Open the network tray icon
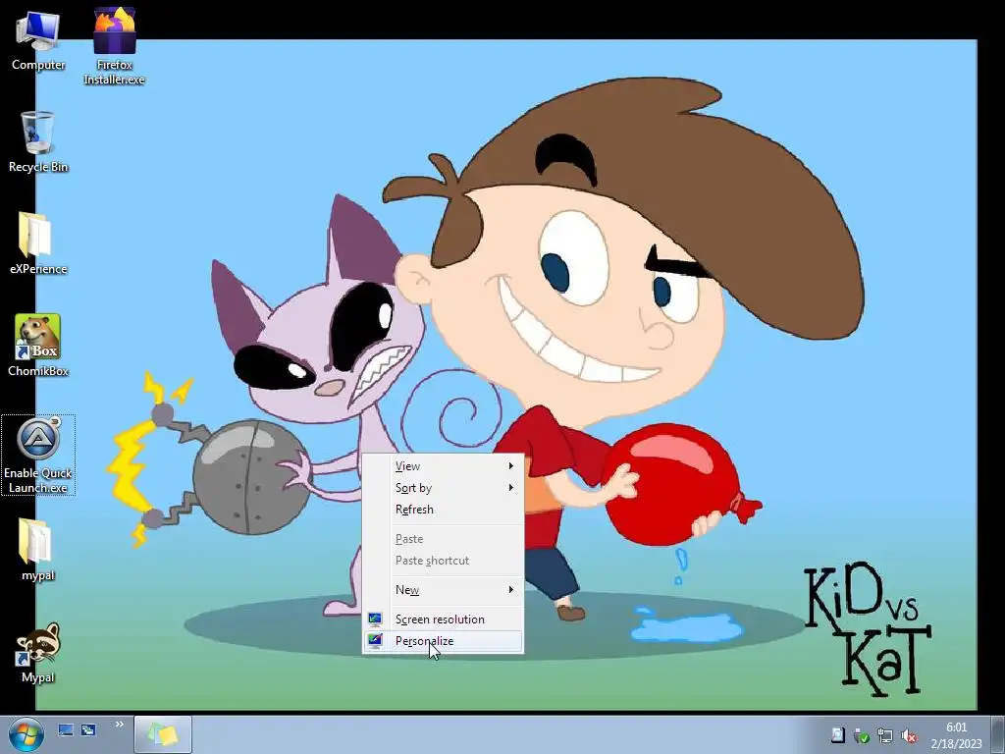1005x754 pixels. (885, 735)
